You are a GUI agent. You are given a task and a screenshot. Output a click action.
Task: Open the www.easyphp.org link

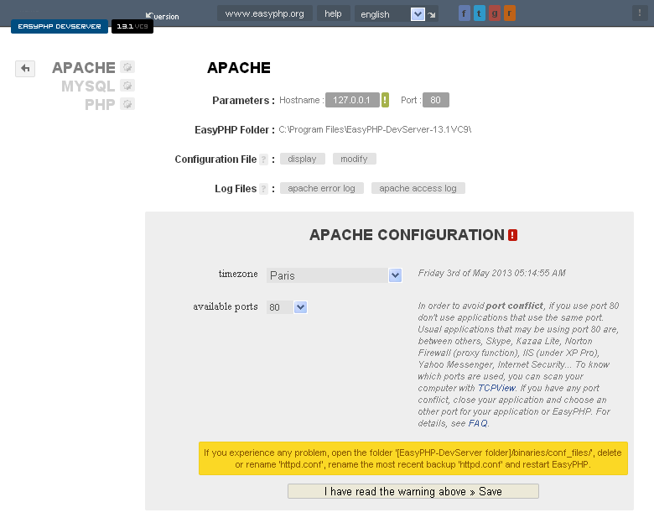coord(264,13)
